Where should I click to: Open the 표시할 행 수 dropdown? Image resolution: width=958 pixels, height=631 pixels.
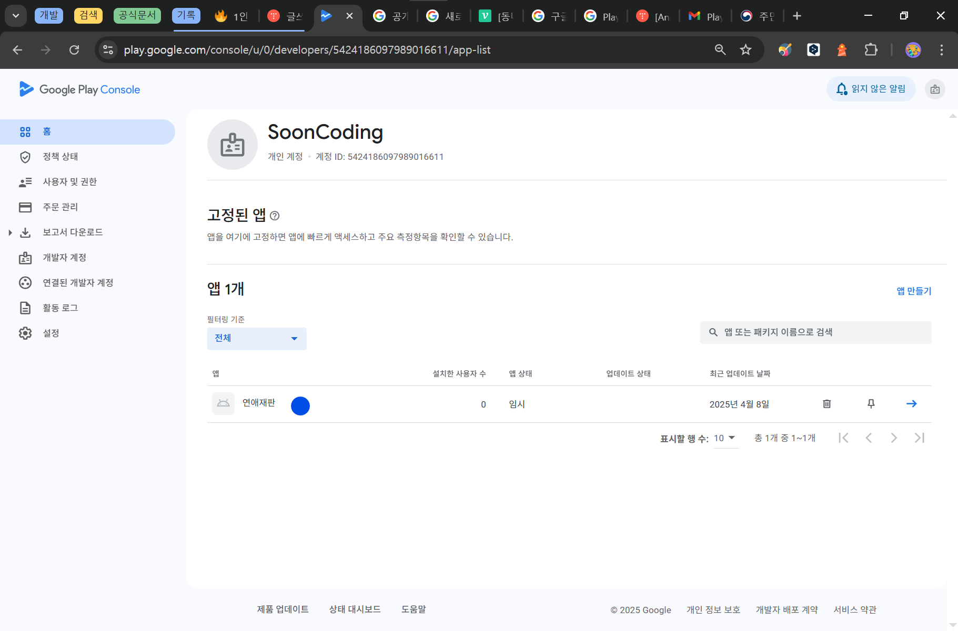click(x=725, y=438)
